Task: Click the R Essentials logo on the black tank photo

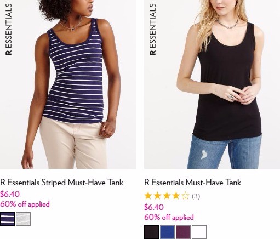Action: [153, 29]
